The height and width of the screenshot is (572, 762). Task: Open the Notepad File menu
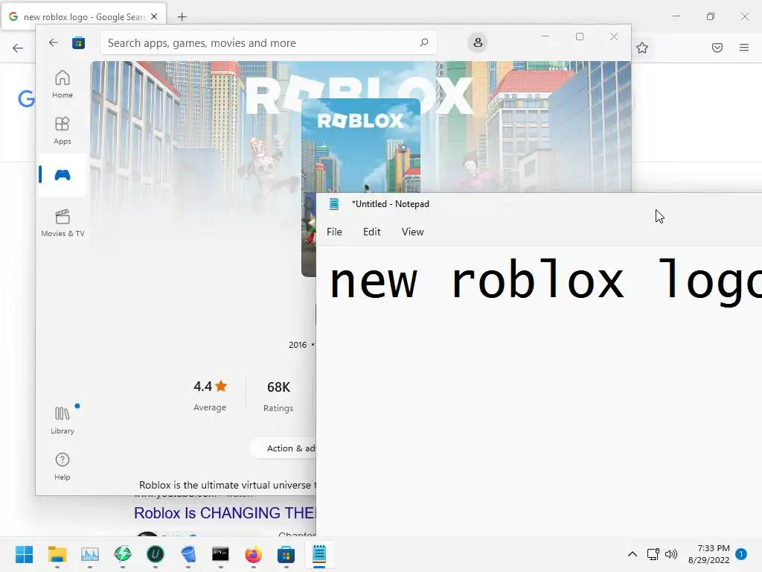click(334, 232)
